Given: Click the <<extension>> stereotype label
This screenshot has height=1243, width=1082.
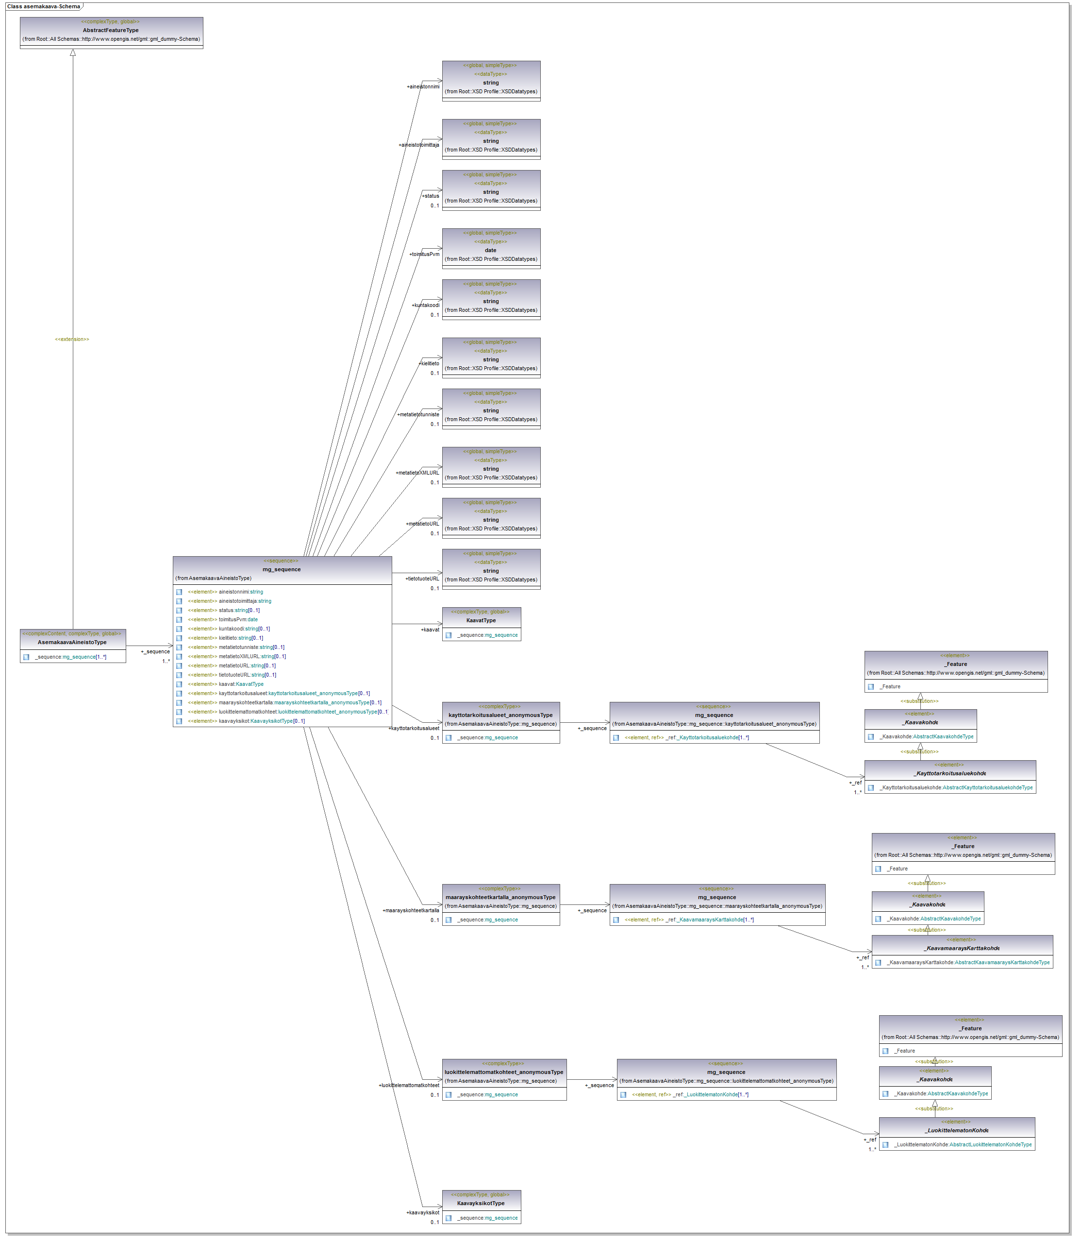Looking at the screenshot, I should (x=72, y=340).
